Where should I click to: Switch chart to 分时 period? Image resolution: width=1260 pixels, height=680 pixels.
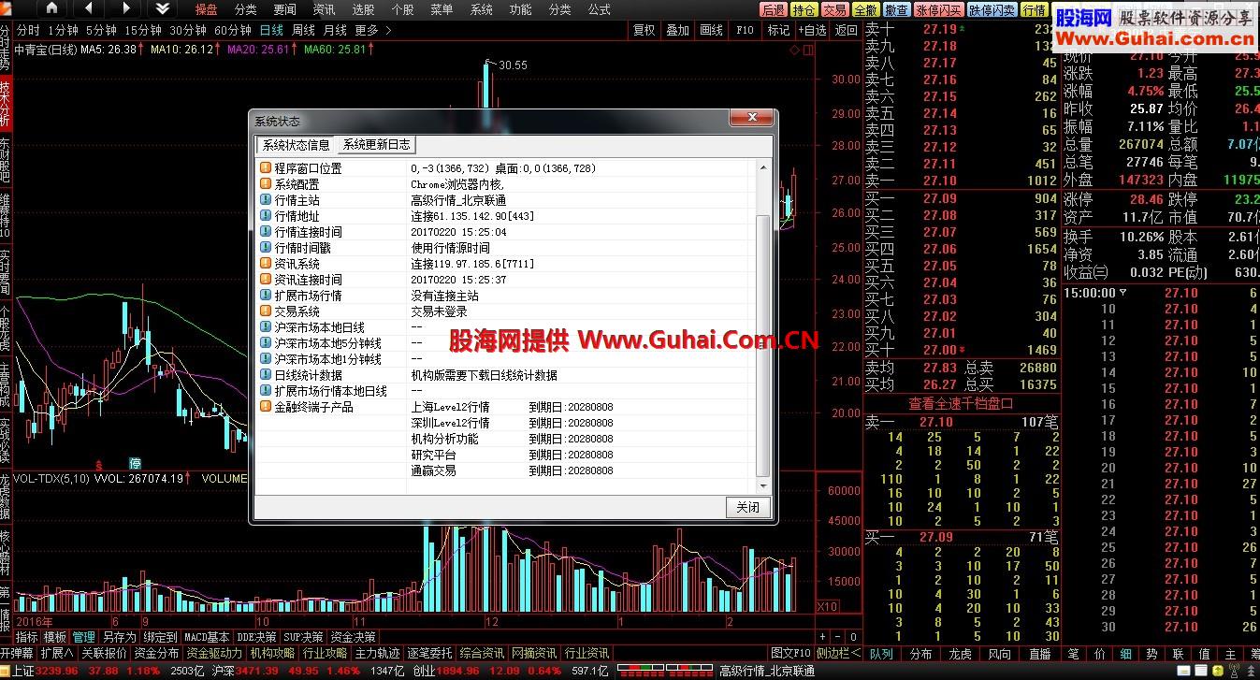pyautogui.click(x=28, y=30)
